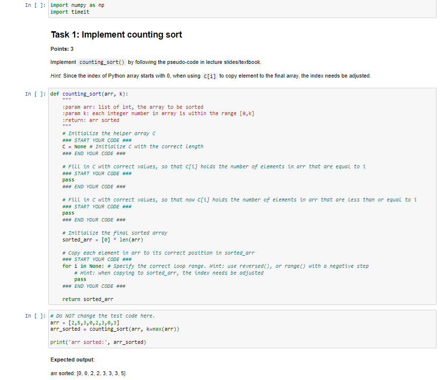Screen dimensions: 441x380
Task: Click the 'Task 1: Implement counting sort' heading
Action: [x=117, y=35]
